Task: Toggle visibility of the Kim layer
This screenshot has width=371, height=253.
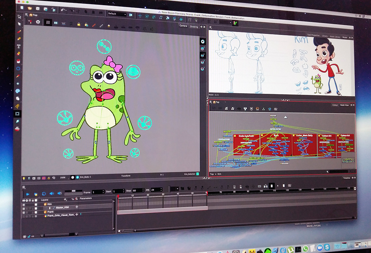Action: (24, 205)
